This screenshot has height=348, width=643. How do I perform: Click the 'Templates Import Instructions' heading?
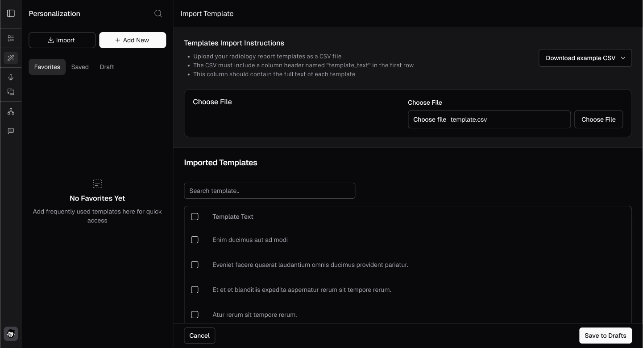[234, 43]
